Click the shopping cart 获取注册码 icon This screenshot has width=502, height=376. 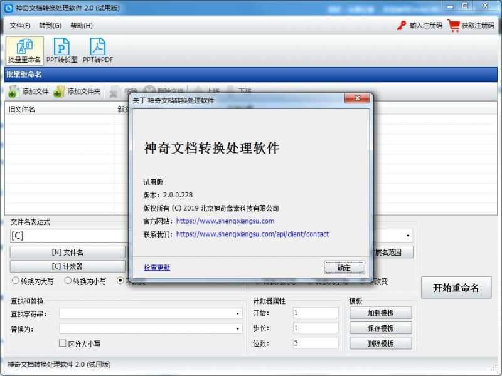(x=454, y=26)
